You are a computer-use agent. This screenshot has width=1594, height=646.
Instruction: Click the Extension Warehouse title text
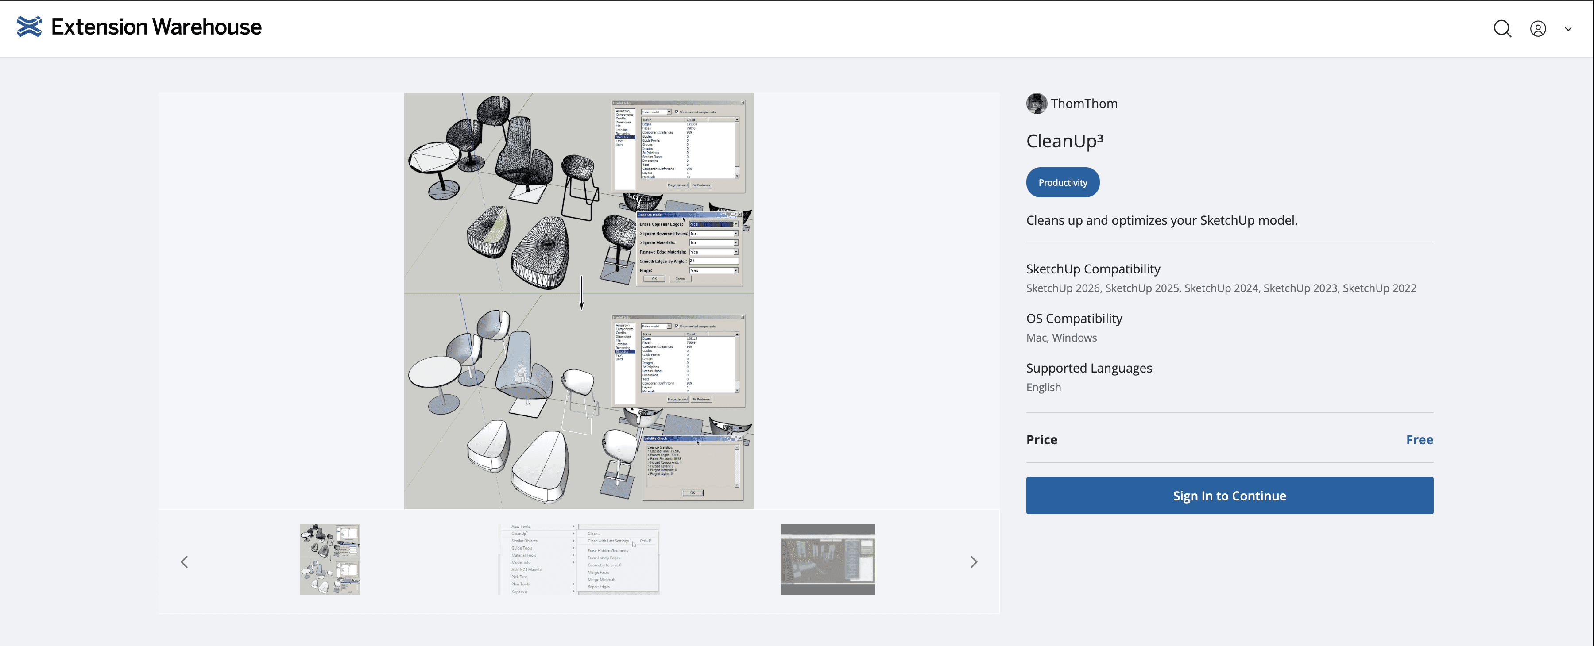156,27
